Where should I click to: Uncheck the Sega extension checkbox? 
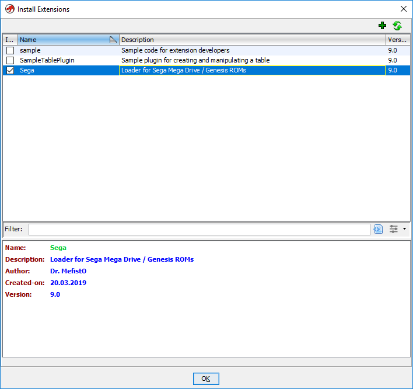point(10,71)
